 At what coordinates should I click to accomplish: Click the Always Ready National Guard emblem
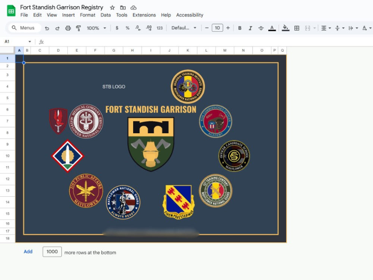point(123,202)
